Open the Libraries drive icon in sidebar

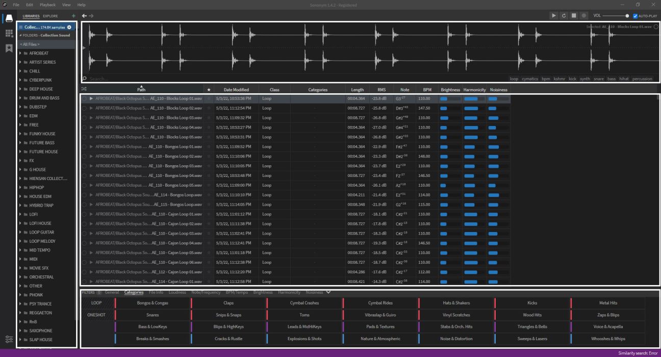(x=9, y=18)
